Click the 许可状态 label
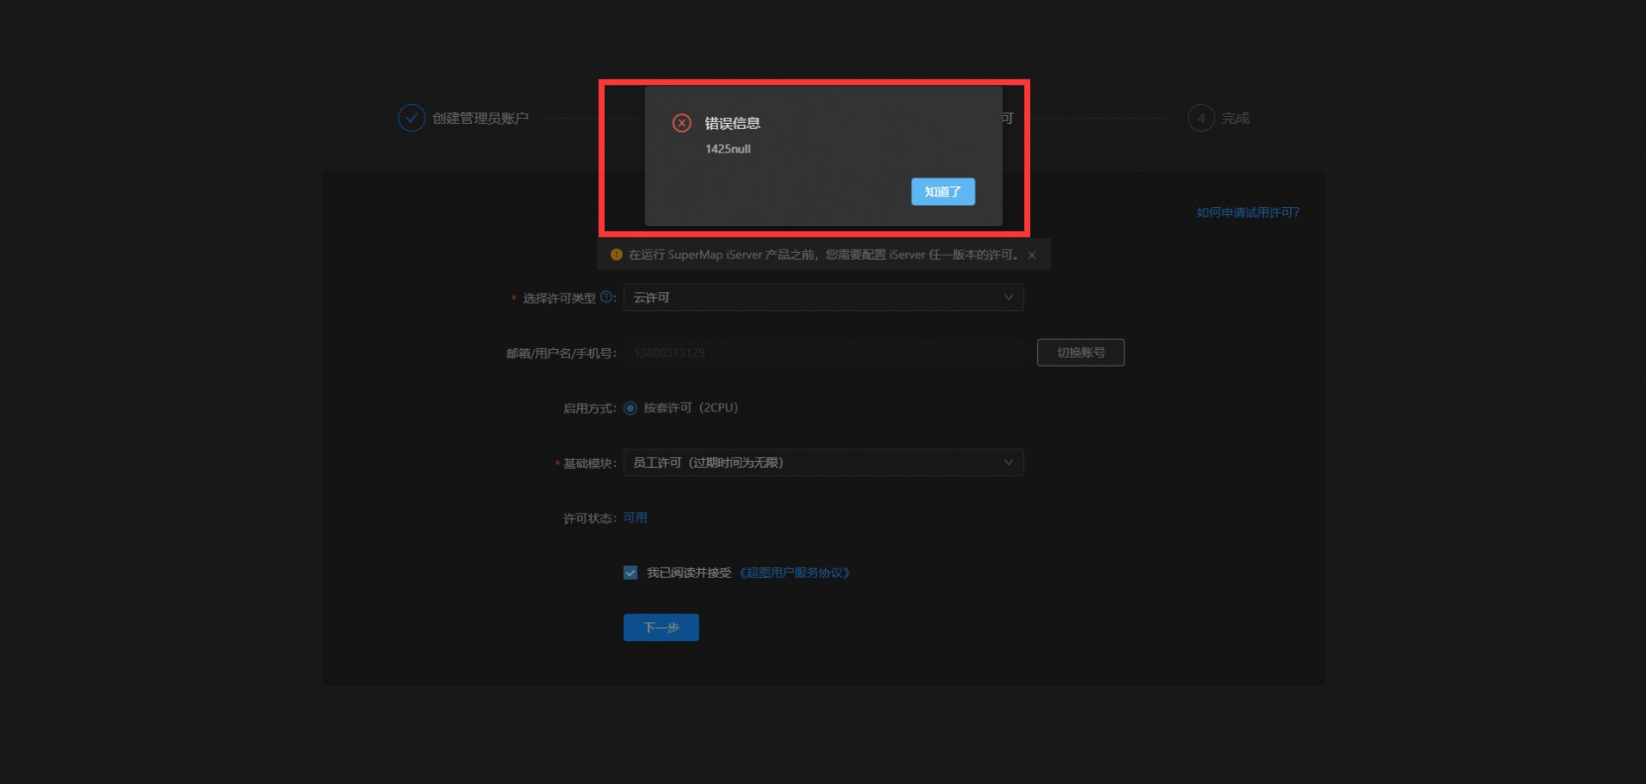Image resolution: width=1646 pixels, height=784 pixels. (589, 518)
